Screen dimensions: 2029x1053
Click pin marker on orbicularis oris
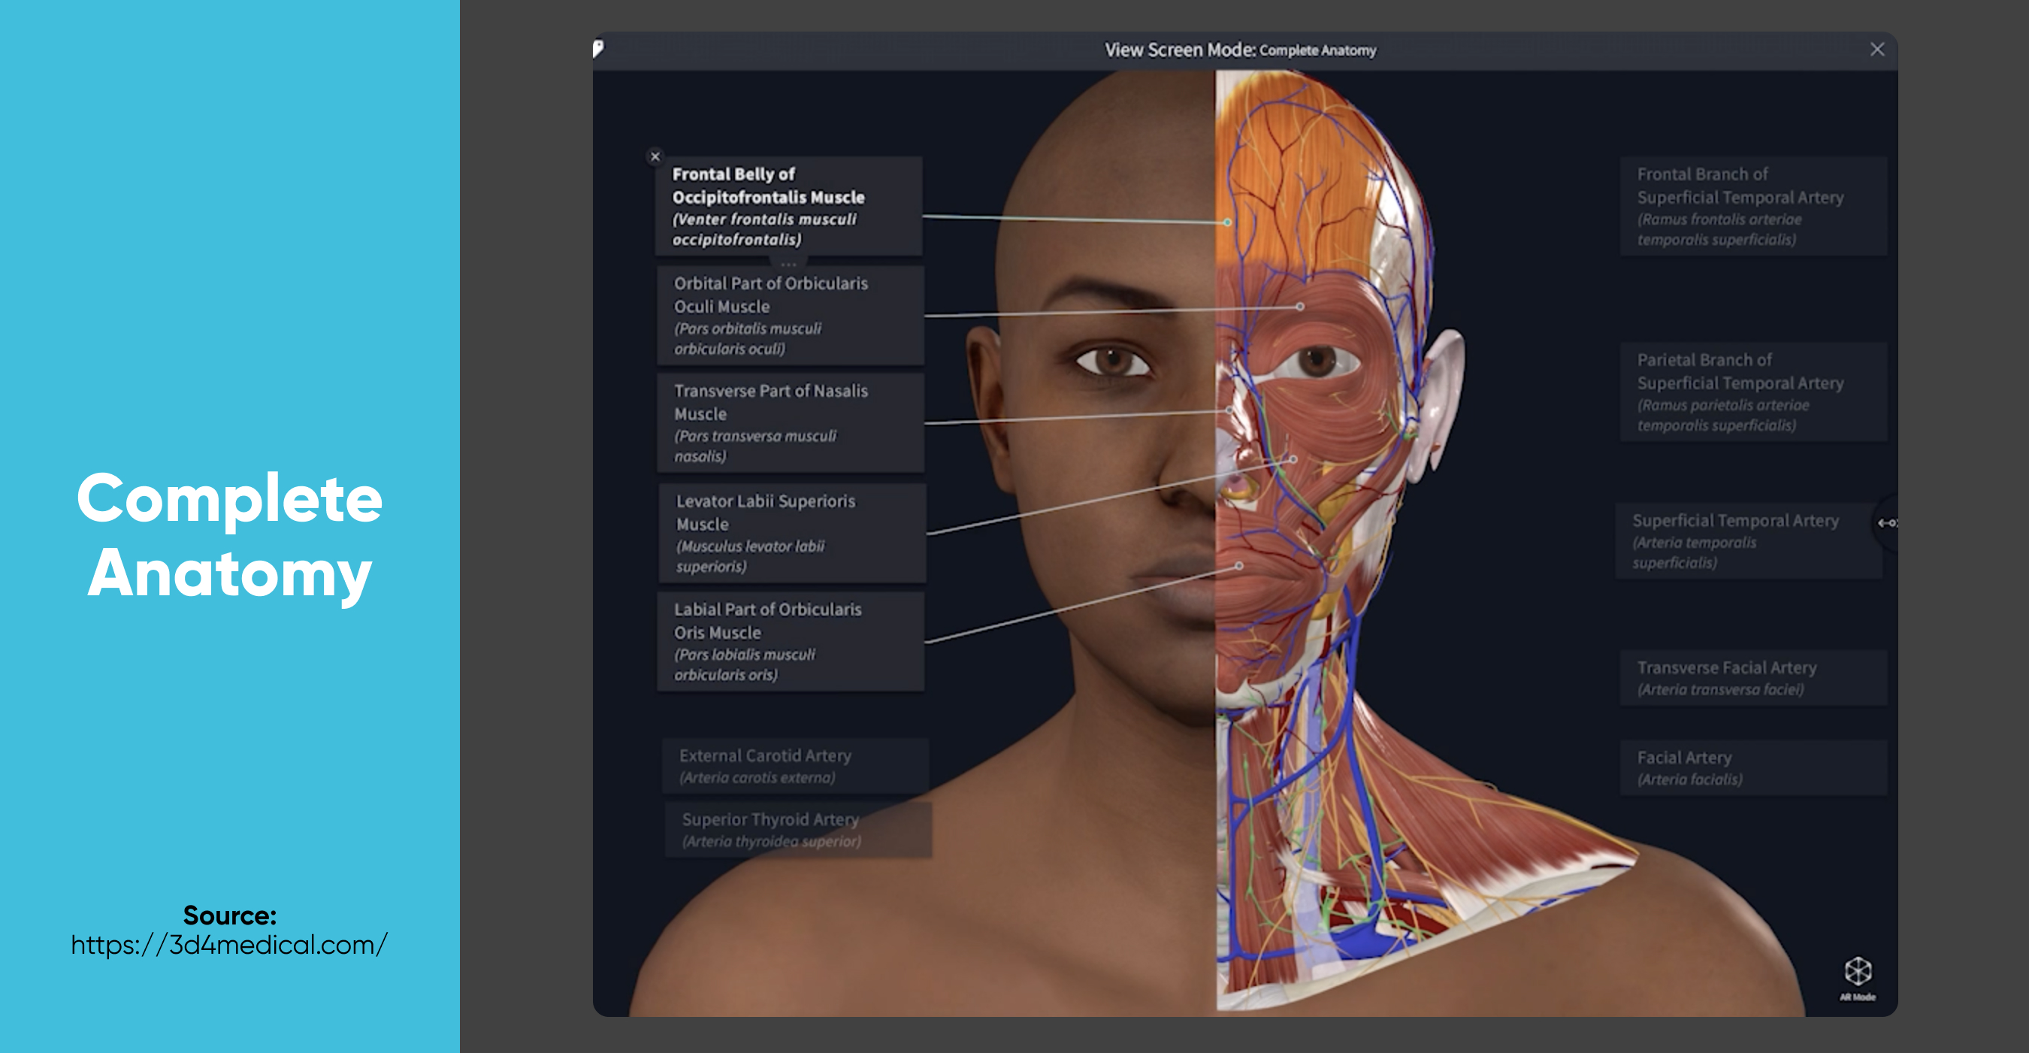[1239, 565]
